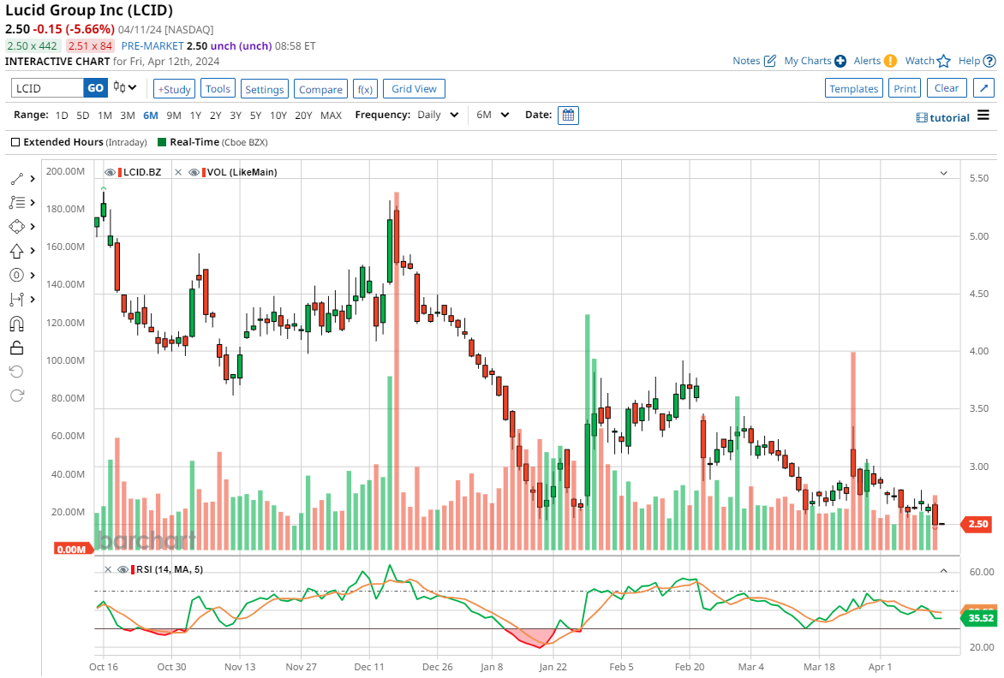Open Alerts with the exclamation icon
The image size is (1004, 678).
pos(890,61)
